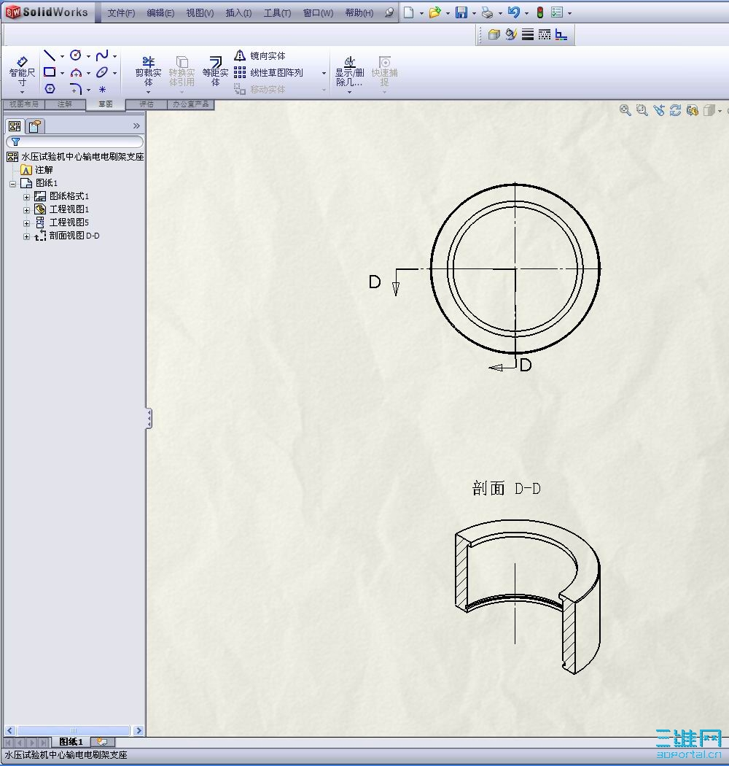Open the 工具(T) menu

(277, 12)
